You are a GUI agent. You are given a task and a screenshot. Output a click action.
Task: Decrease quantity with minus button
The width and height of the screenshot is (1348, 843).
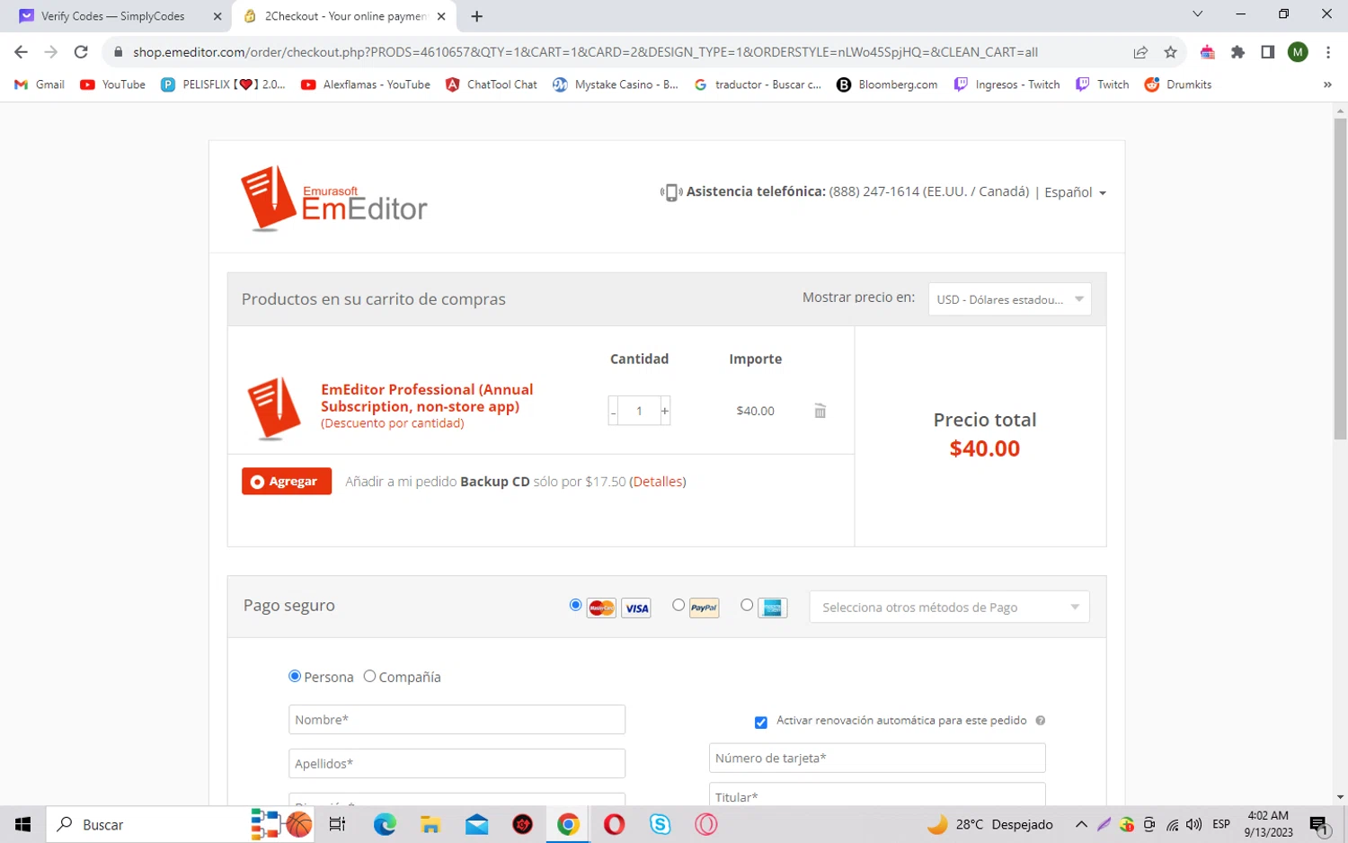click(x=614, y=411)
